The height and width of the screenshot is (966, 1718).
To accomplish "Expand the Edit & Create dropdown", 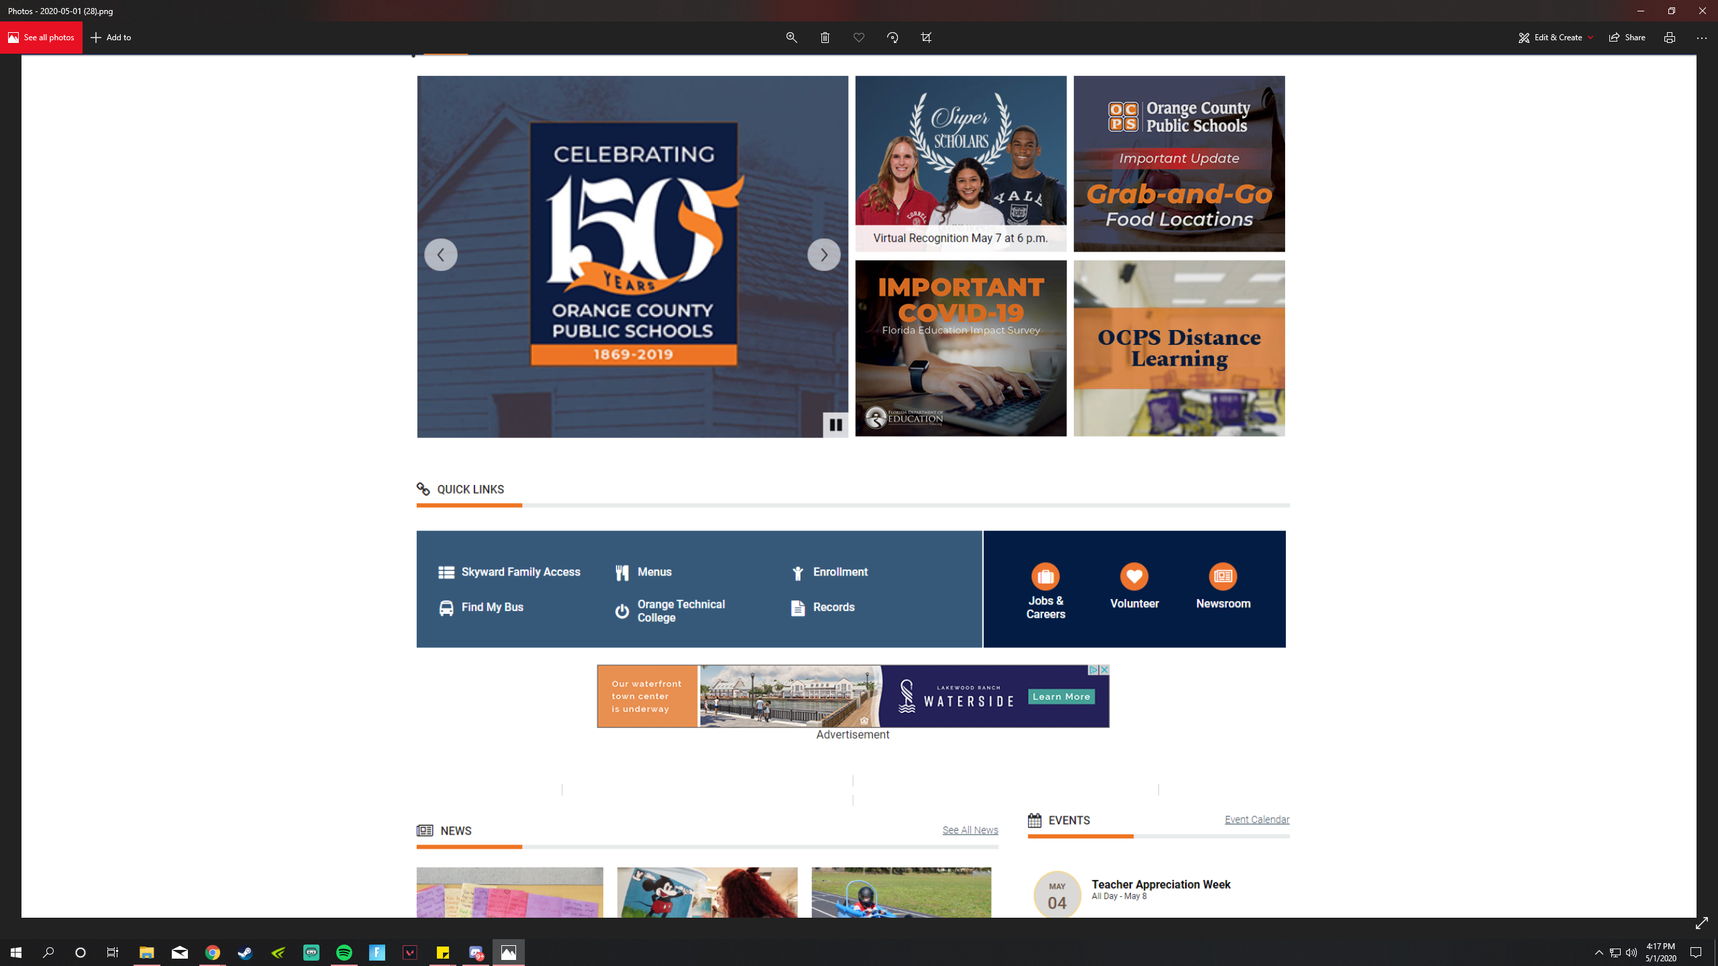I will (x=1555, y=38).
